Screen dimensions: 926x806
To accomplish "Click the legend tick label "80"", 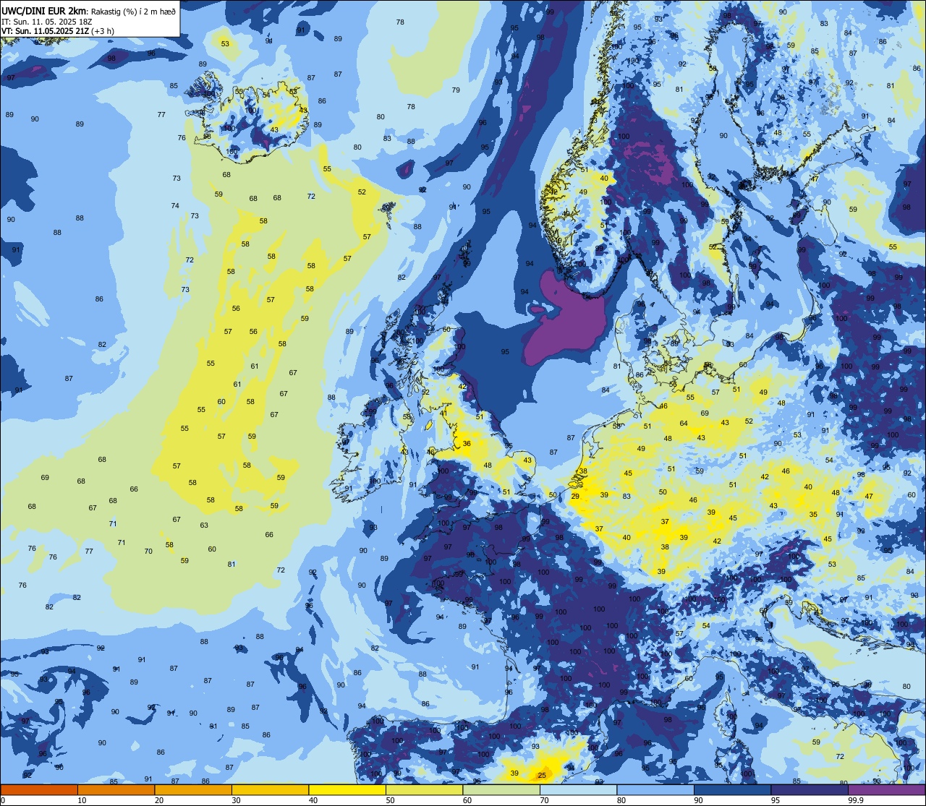I will (621, 800).
